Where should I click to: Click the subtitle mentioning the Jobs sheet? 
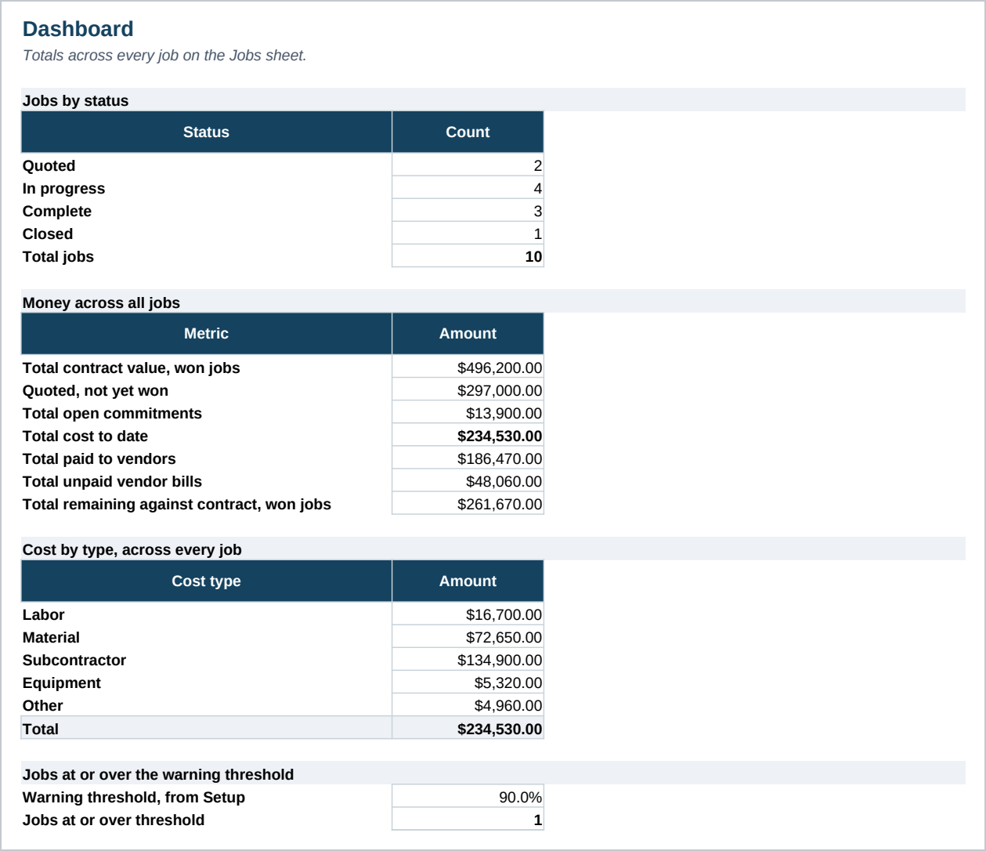[164, 56]
